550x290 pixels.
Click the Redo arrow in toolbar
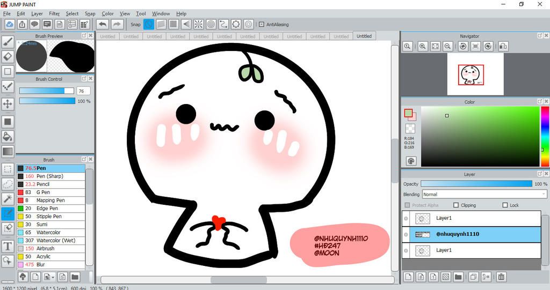coord(117,25)
